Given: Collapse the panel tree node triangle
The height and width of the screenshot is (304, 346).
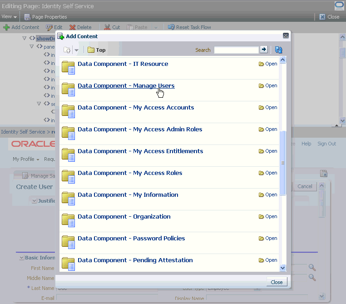Looking at the screenshot, I should [x=31, y=47].
